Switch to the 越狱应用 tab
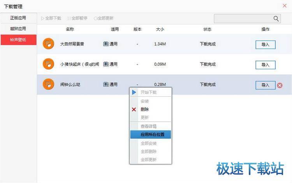The image size is (292, 183). click(18, 29)
